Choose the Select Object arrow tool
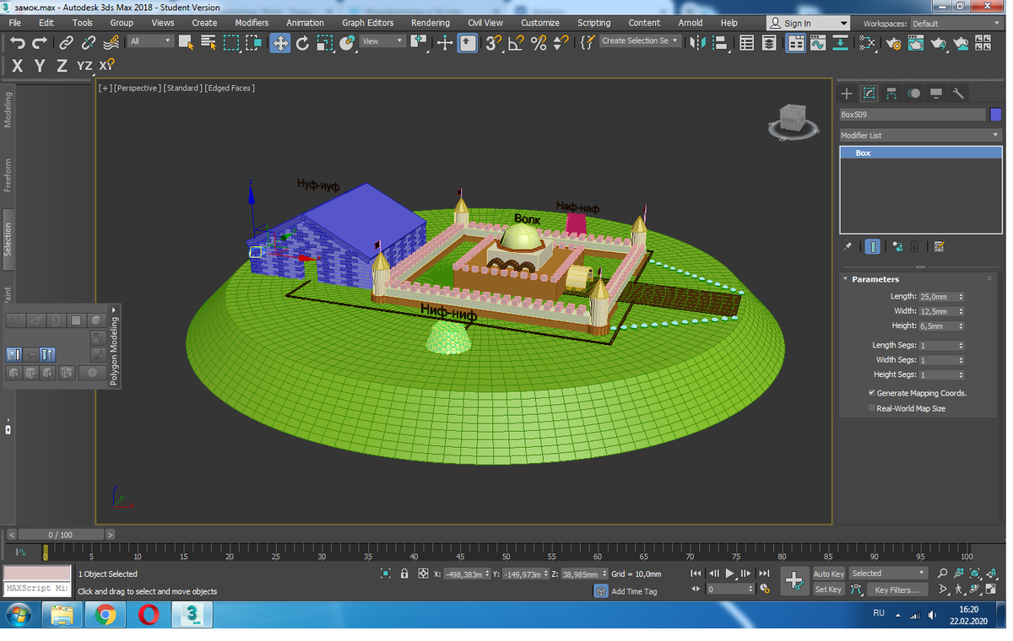The width and height of the screenshot is (1013, 641). (x=186, y=42)
